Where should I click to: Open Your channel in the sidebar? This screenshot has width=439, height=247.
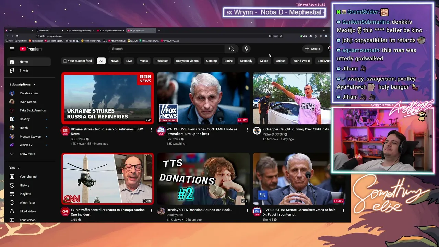point(29,177)
